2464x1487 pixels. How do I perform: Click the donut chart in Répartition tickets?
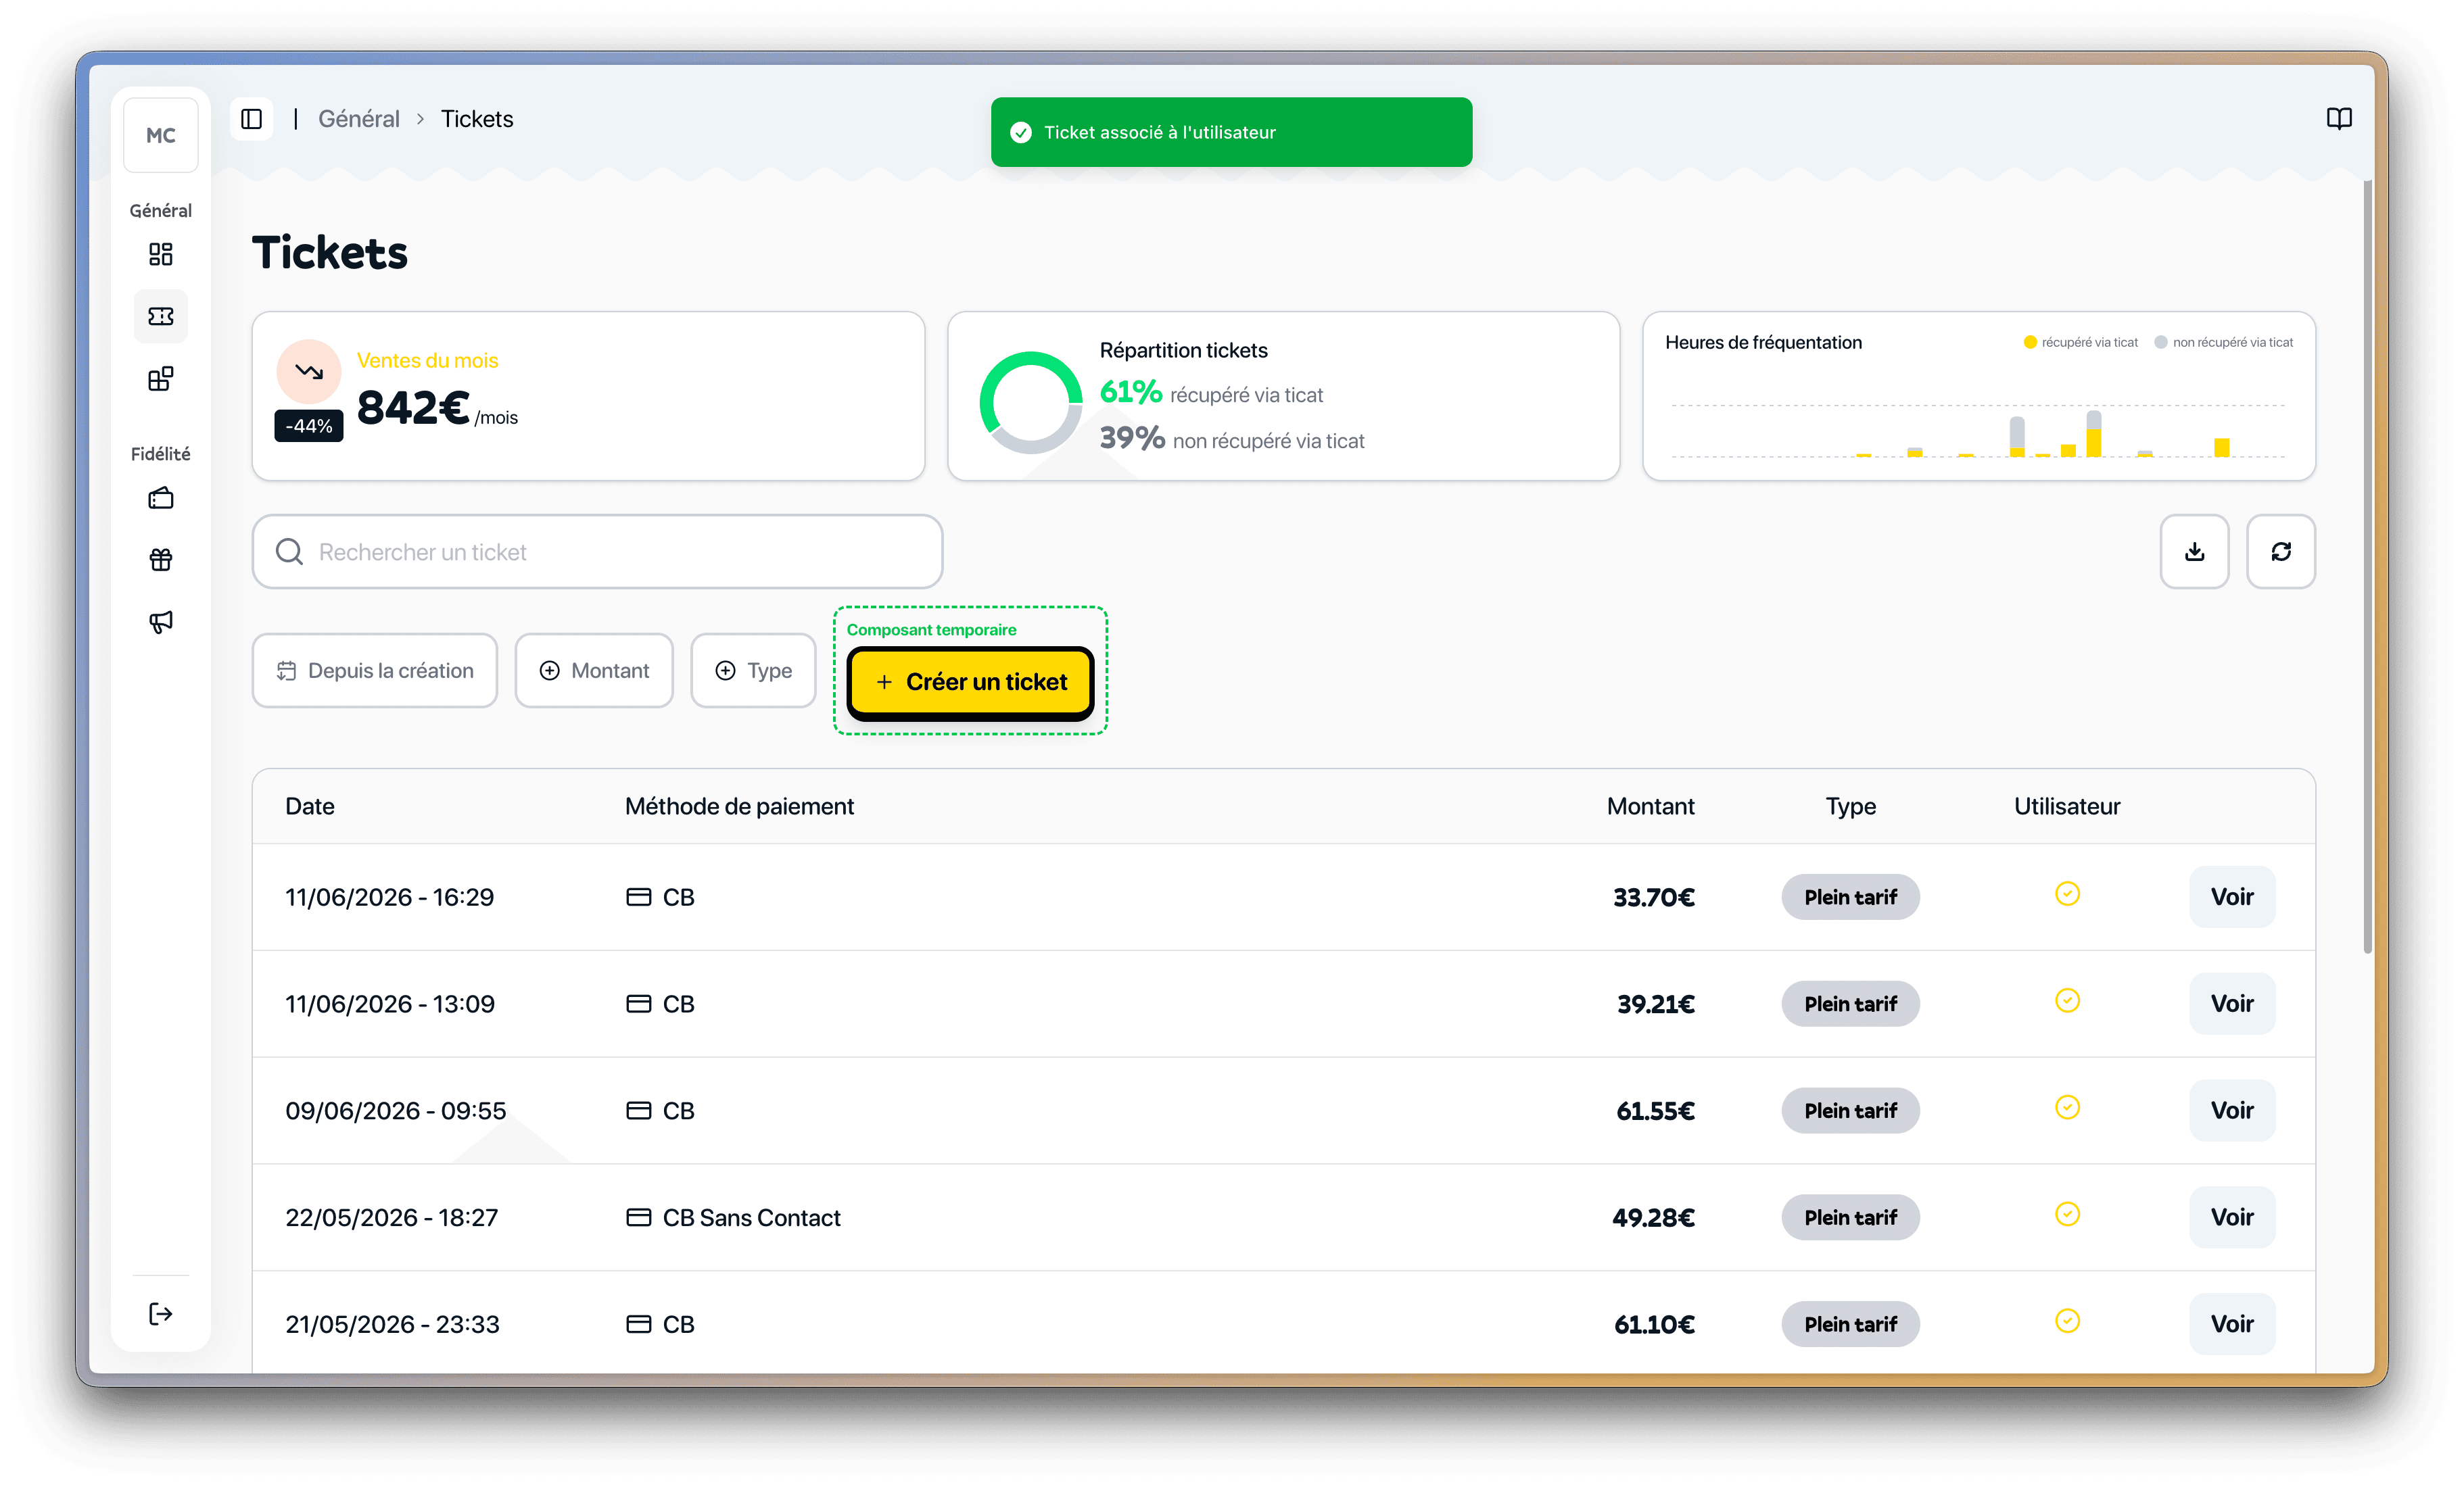coord(1030,403)
